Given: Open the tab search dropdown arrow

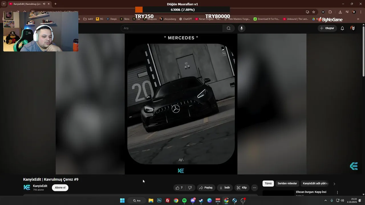Looking at the screenshot, I should 4,4.
